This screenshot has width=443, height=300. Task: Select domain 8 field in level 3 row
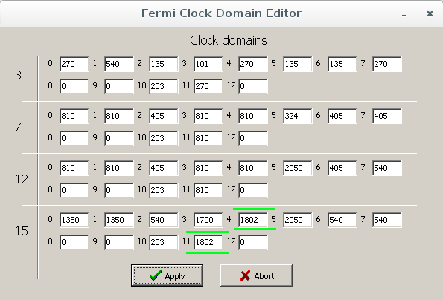pos(74,86)
